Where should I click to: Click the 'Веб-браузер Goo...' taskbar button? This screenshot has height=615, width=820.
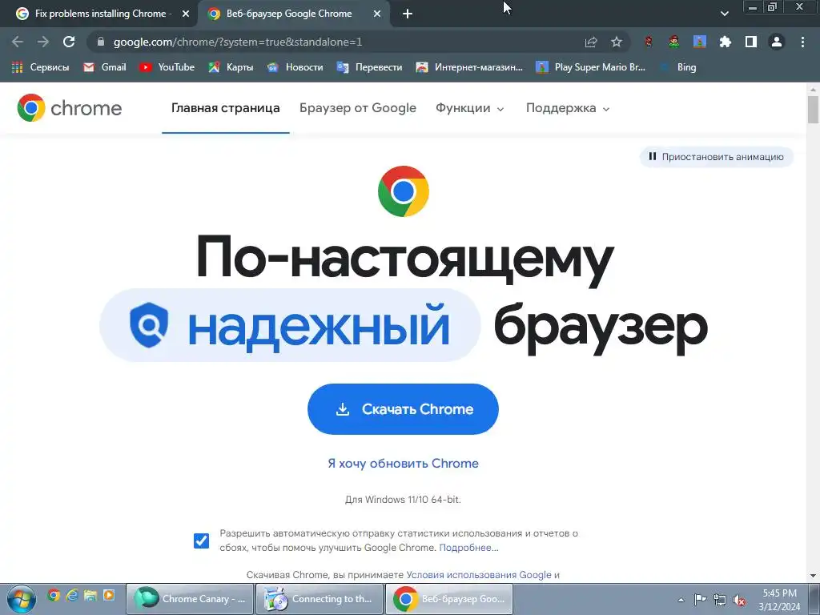[x=449, y=599]
